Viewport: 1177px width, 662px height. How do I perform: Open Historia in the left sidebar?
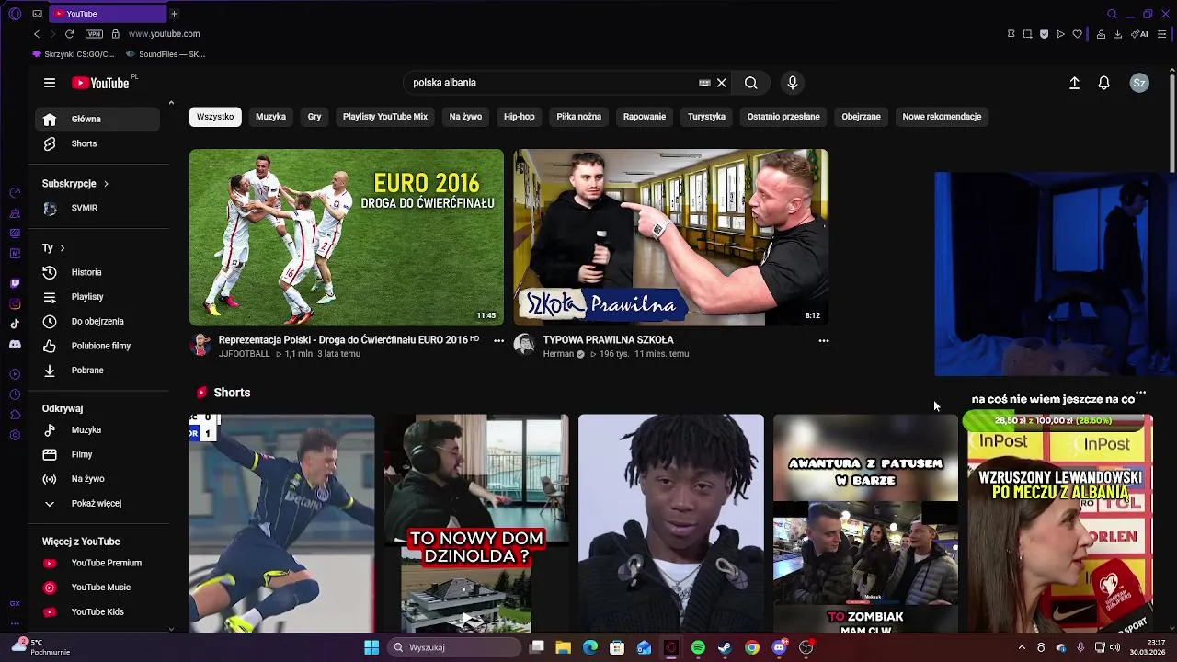(97, 273)
